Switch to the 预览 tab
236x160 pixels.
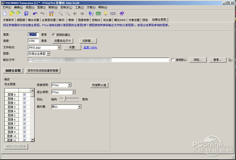(145, 20)
